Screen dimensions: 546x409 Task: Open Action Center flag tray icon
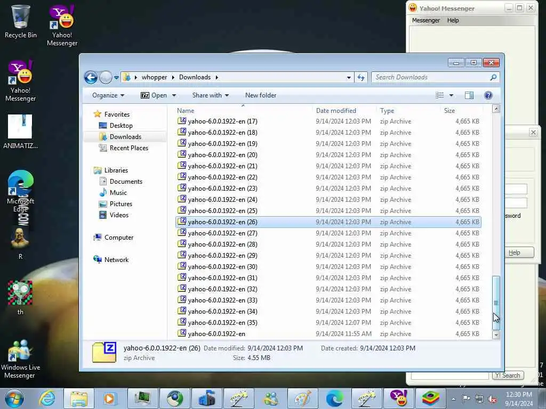tap(466, 398)
